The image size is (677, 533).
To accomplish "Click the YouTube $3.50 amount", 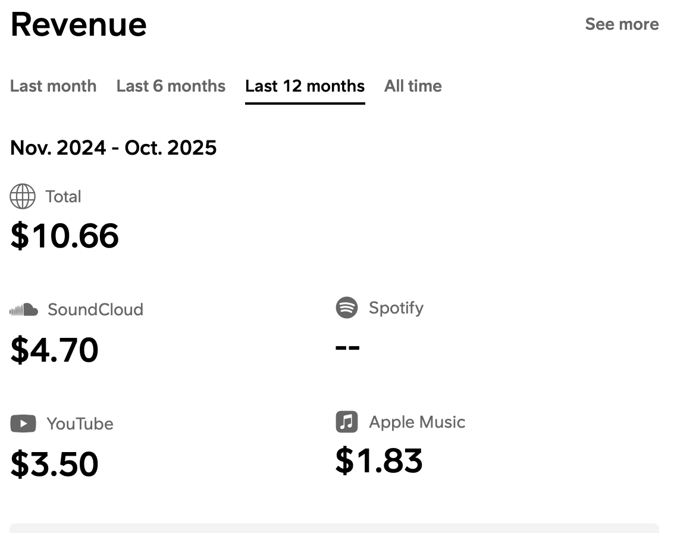I will point(55,464).
